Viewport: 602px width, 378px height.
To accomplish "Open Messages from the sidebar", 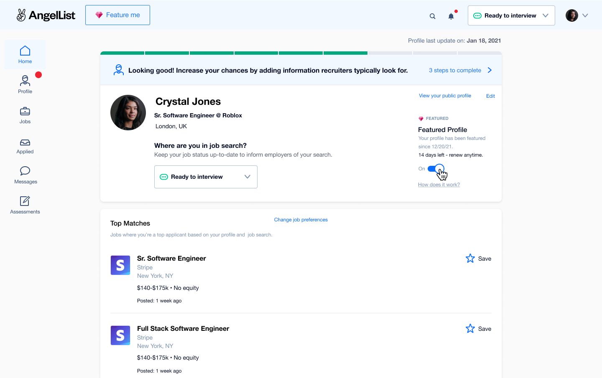I will (x=25, y=175).
